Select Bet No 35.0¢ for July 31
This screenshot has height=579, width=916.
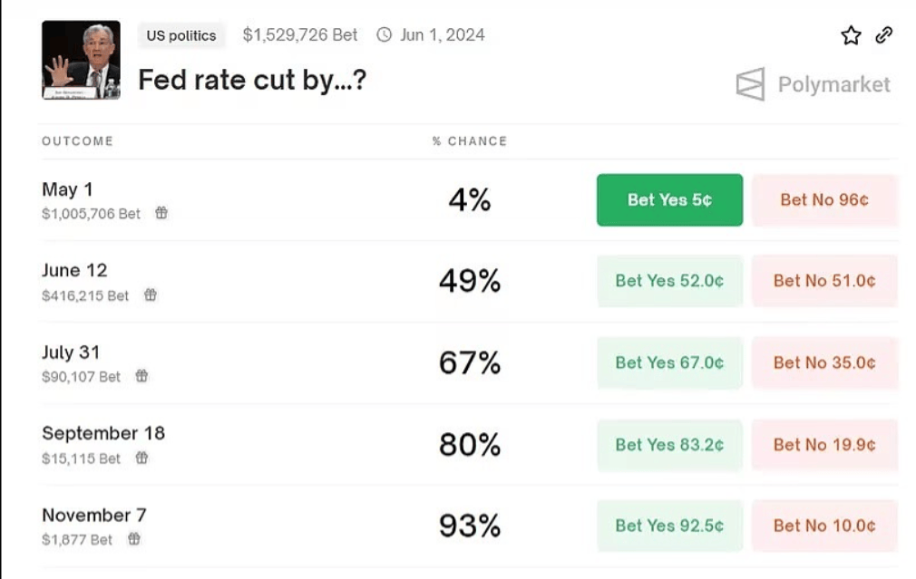(824, 362)
